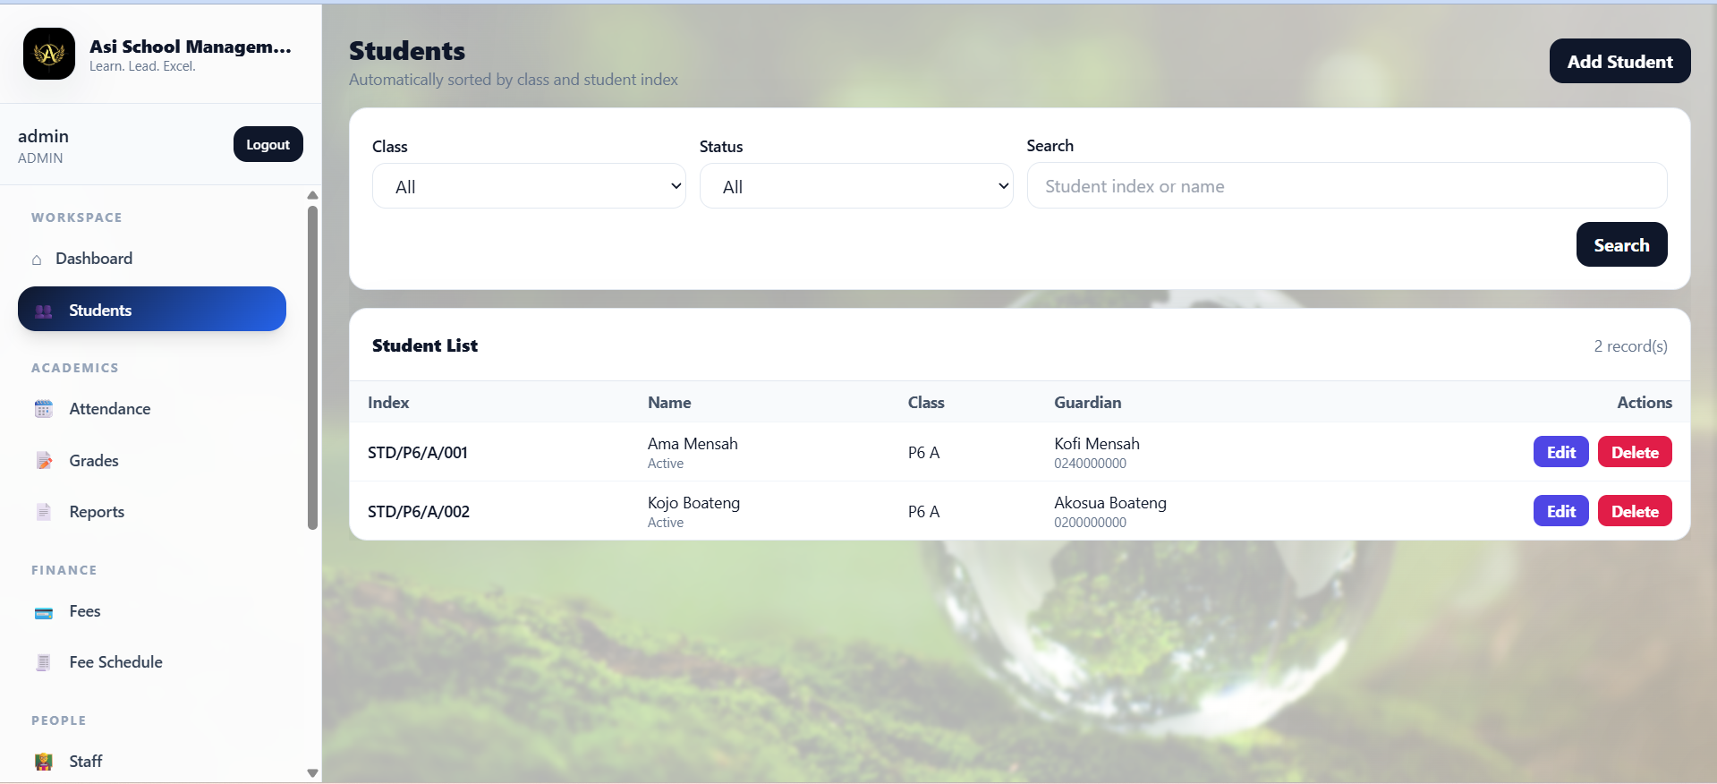Image resolution: width=1717 pixels, height=784 pixels.
Task: Navigate to Reports
Action: (x=152, y=512)
